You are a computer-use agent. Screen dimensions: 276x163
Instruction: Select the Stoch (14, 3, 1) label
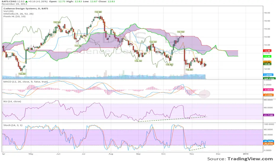pos(13,125)
